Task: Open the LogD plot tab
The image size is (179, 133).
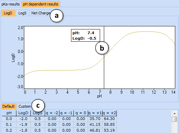Action: pos(8,13)
